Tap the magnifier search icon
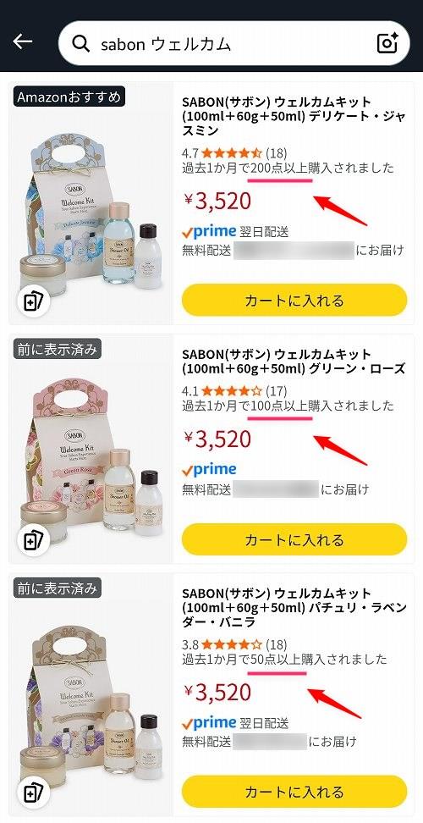423x823 pixels. pyautogui.click(x=80, y=44)
